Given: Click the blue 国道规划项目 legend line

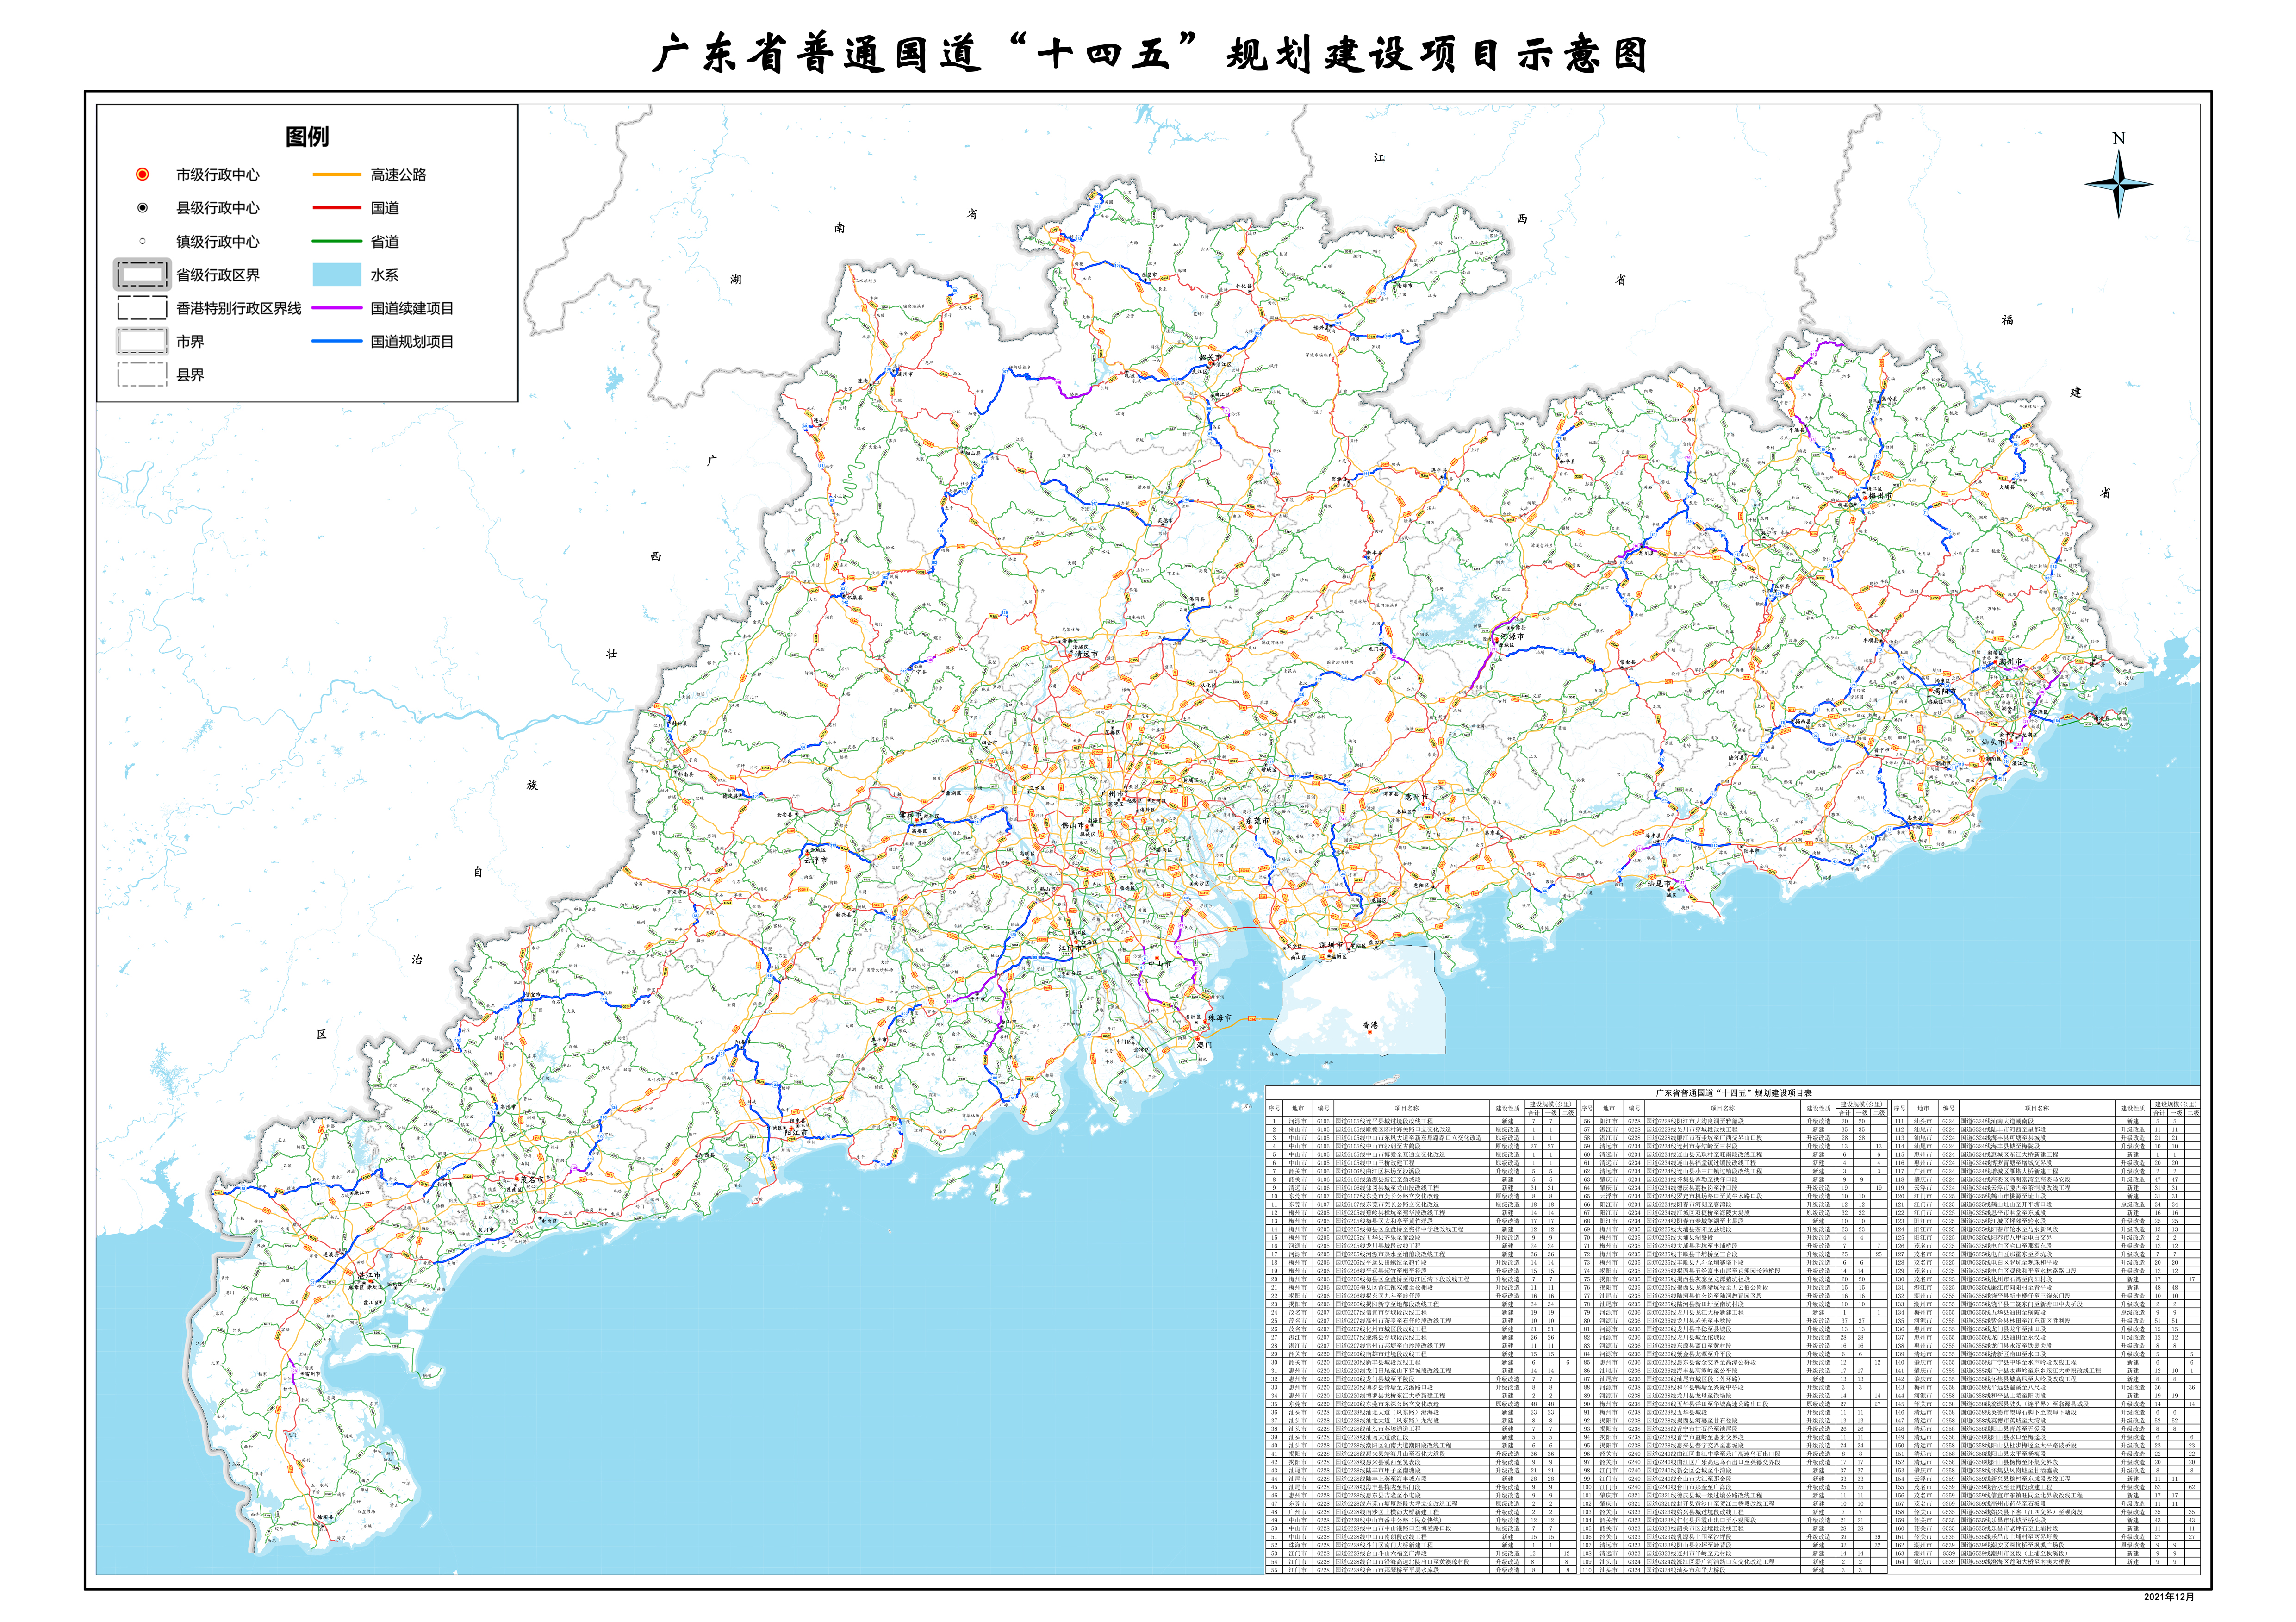Looking at the screenshot, I should coord(336,341).
